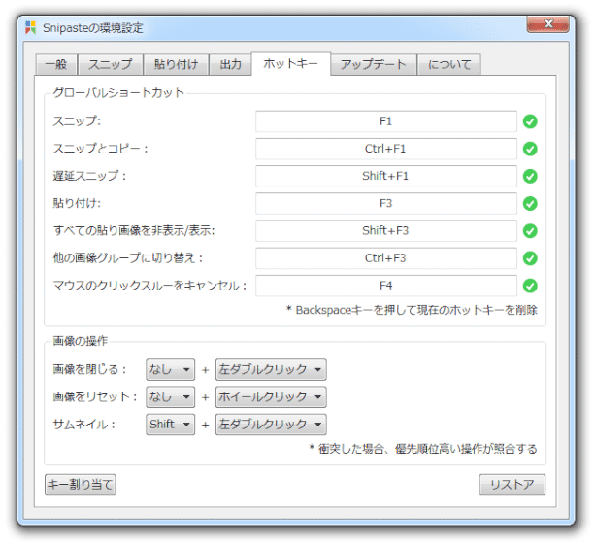Click the スニップ hotkey field showing F1
The width and height of the screenshot is (595, 545).
[x=386, y=121]
